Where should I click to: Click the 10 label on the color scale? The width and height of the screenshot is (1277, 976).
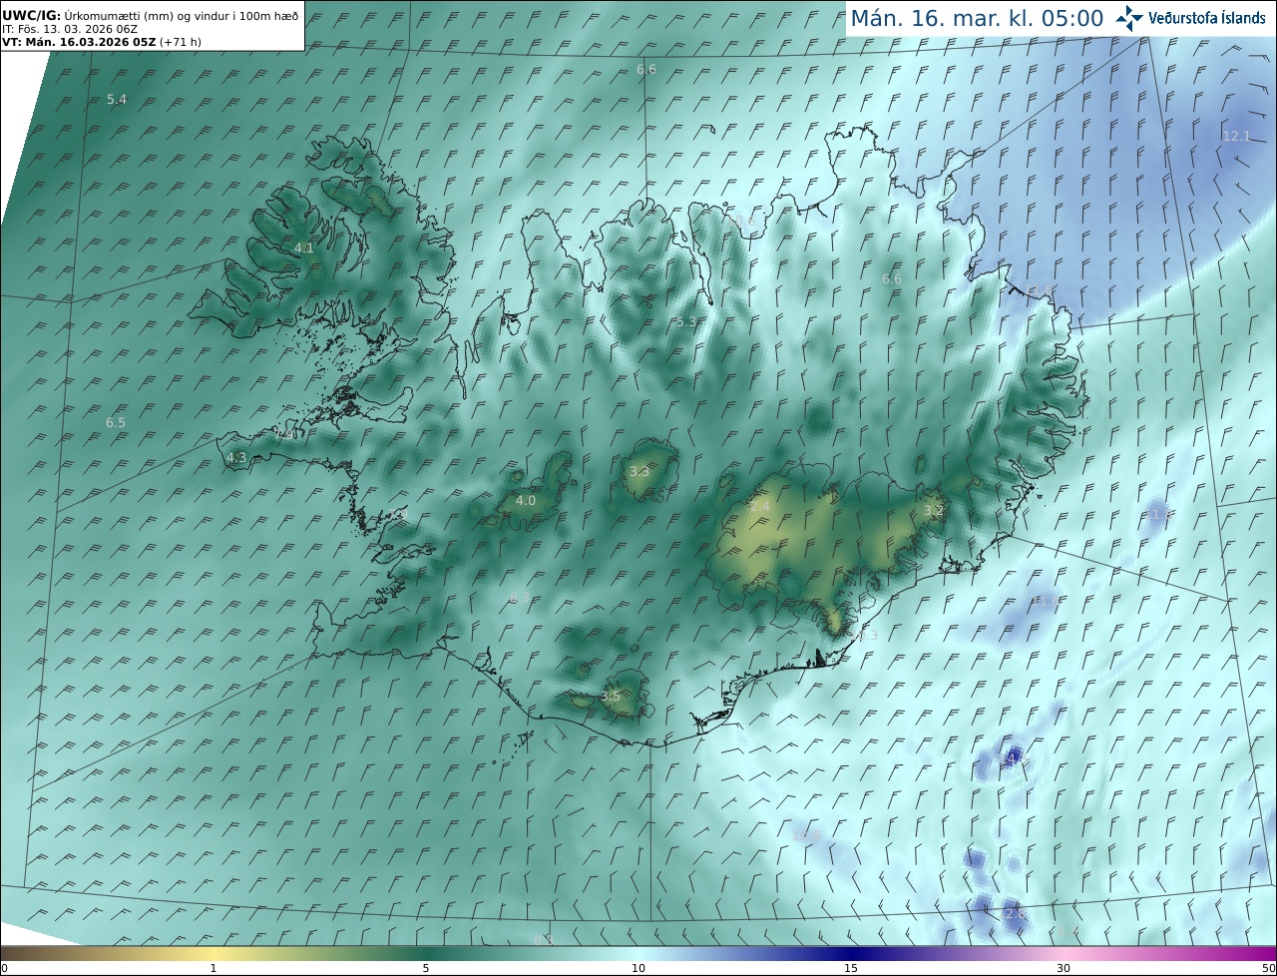(x=638, y=969)
